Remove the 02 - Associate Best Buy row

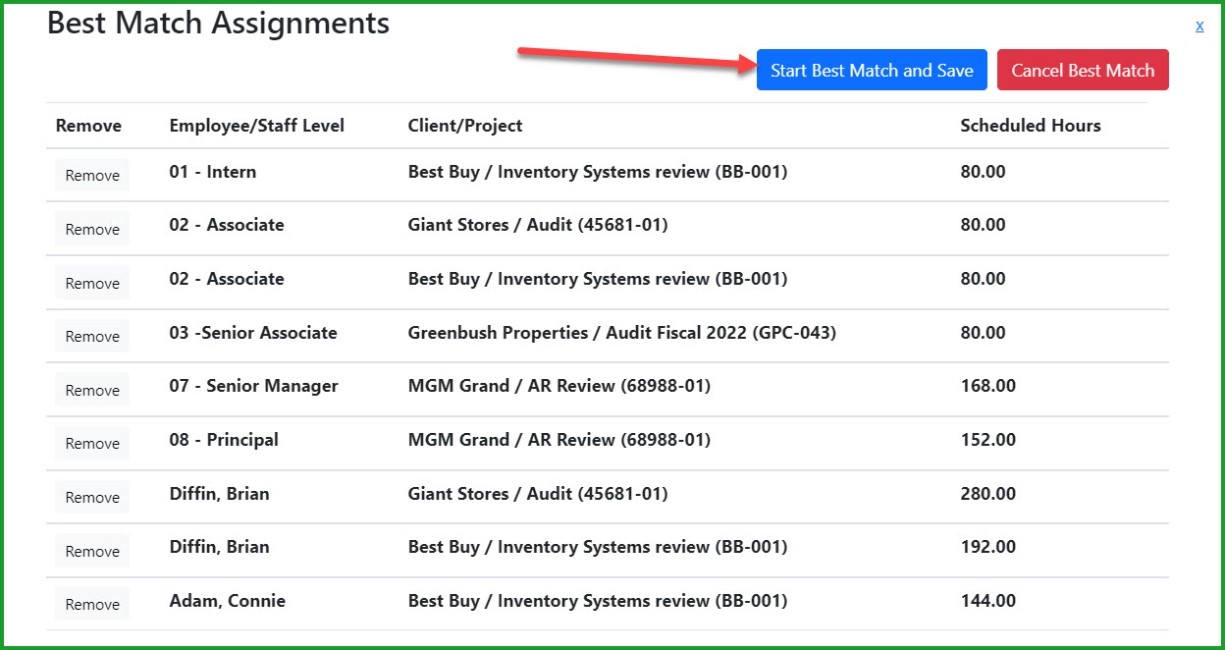tap(92, 283)
